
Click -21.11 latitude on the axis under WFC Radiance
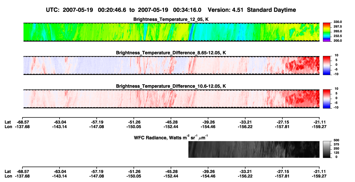(x=319, y=171)
